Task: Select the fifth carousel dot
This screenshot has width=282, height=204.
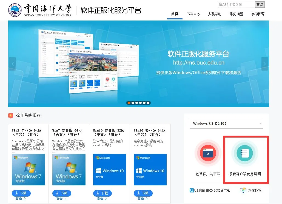Action: [x=144, y=103]
